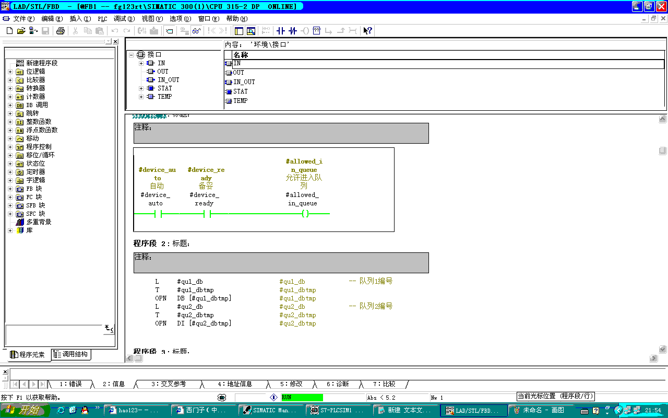The width and height of the screenshot is (668, 418).
Task: Click the context help arrow icon
Action: click(368, 31)
